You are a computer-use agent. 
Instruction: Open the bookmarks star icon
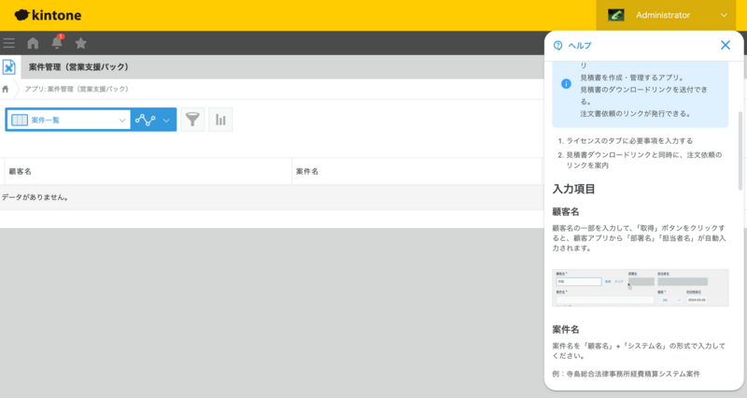[81, 43]
